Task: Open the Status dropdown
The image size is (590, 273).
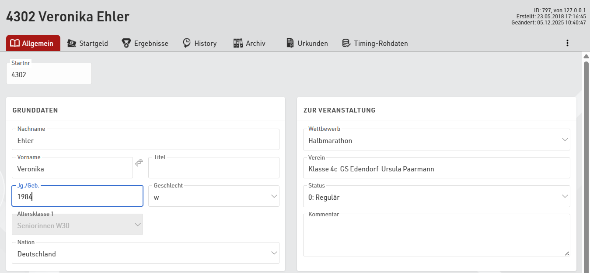Action: [x=565, y=197]
